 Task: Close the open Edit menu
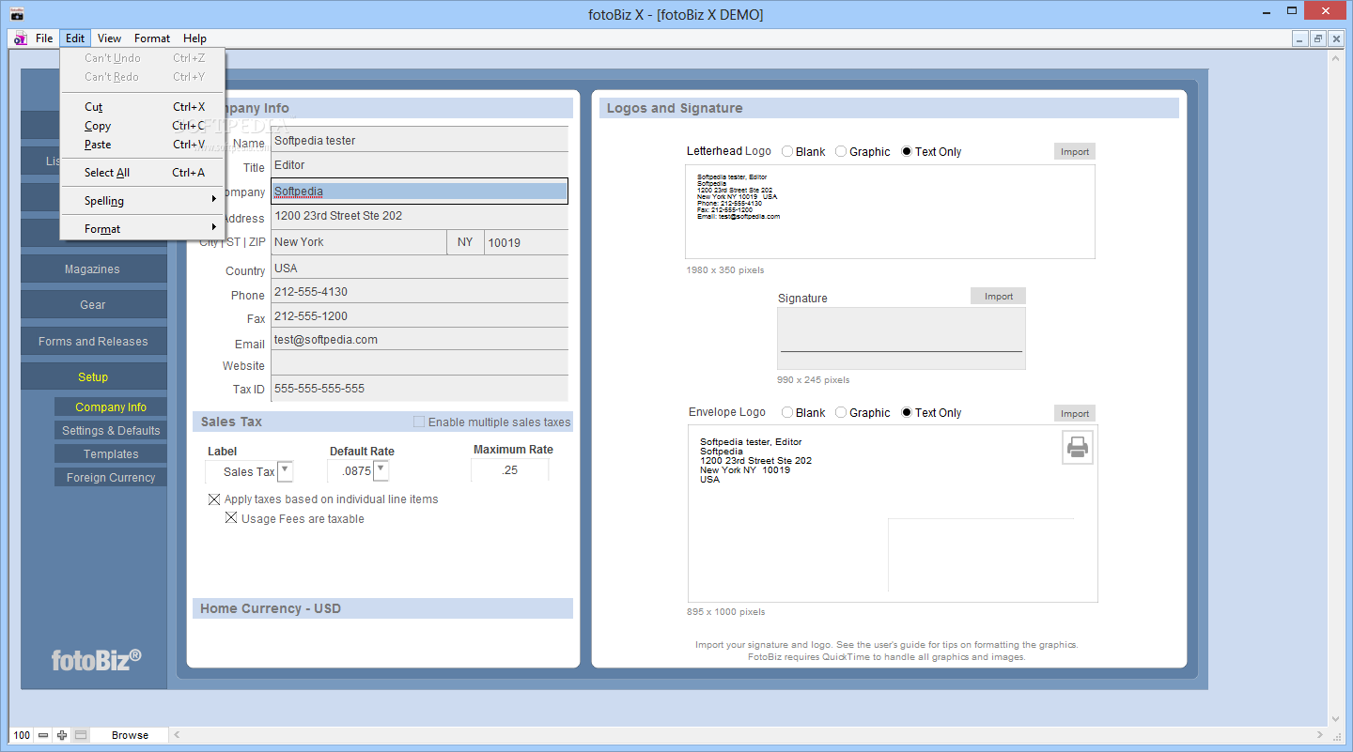75,38
